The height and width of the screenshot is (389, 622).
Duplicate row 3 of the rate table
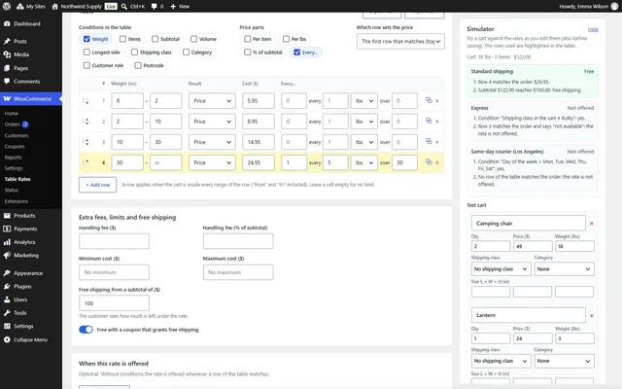429,142
